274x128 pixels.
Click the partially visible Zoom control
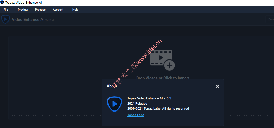[x=270, y=19]
